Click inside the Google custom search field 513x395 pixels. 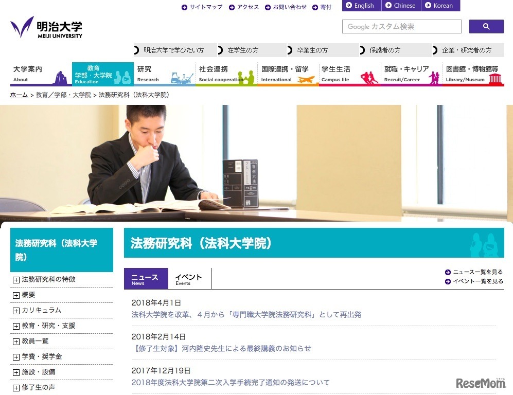click(x=401, y=26)
